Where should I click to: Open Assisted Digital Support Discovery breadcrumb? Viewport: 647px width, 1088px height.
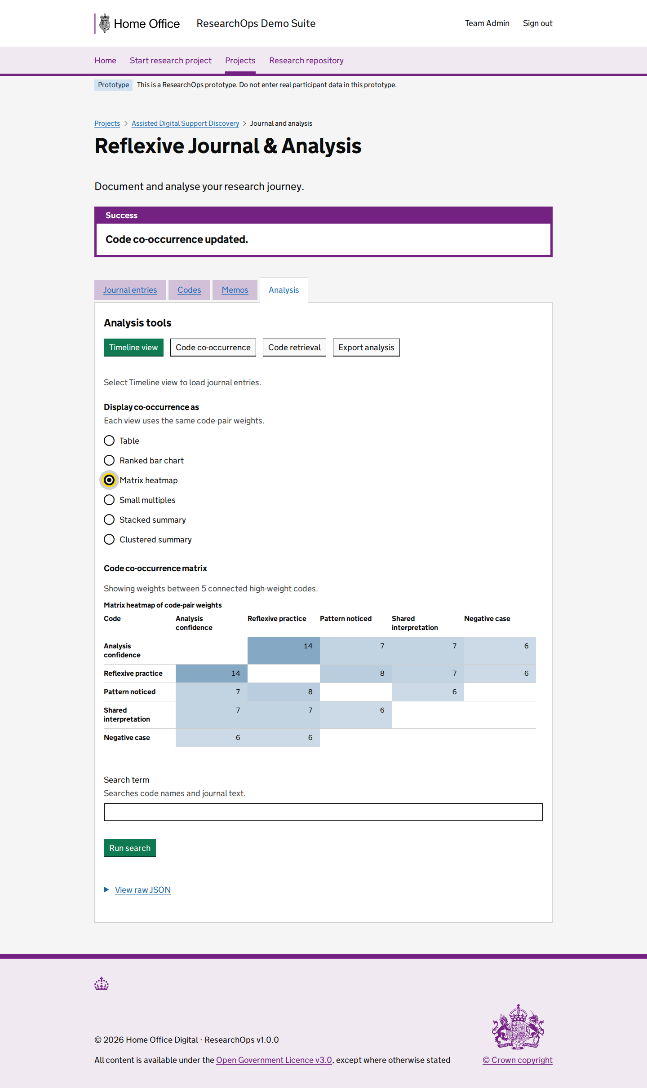(x=185, y=123)
